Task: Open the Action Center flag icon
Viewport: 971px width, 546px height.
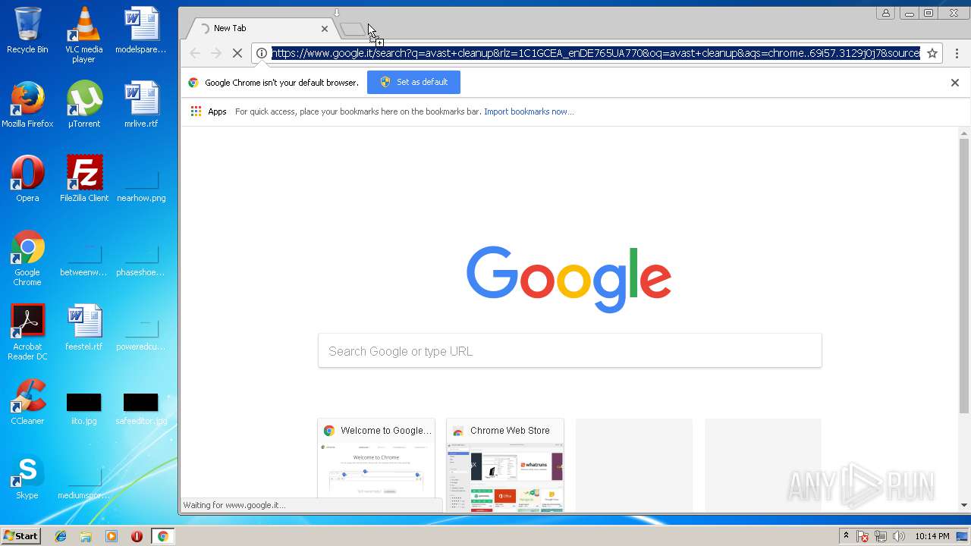Action: [863, 536]
